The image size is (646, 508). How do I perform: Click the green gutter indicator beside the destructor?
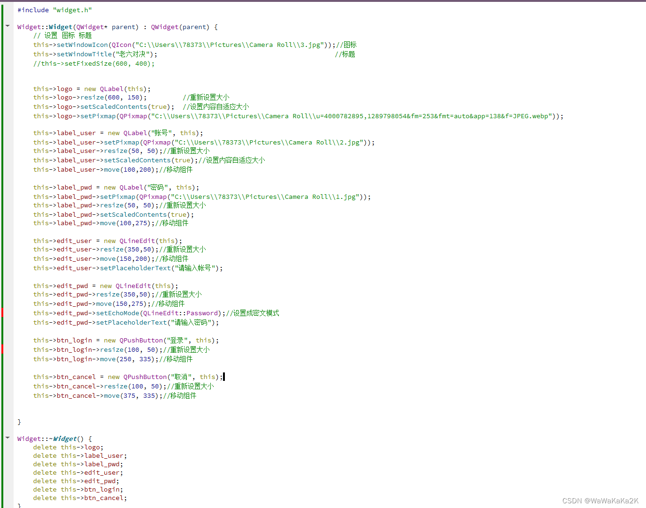(2, 464)
